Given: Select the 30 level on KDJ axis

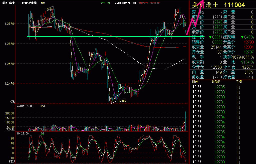Looking at the screenshot, I should pyautogui.click(x=12, y=153).
